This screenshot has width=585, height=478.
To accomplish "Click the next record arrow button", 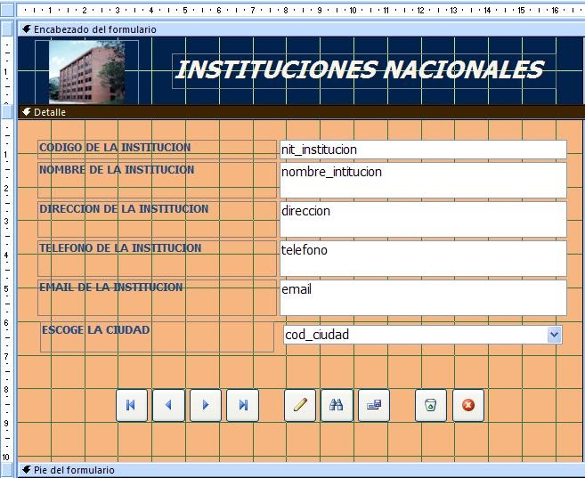I will 206,405.
